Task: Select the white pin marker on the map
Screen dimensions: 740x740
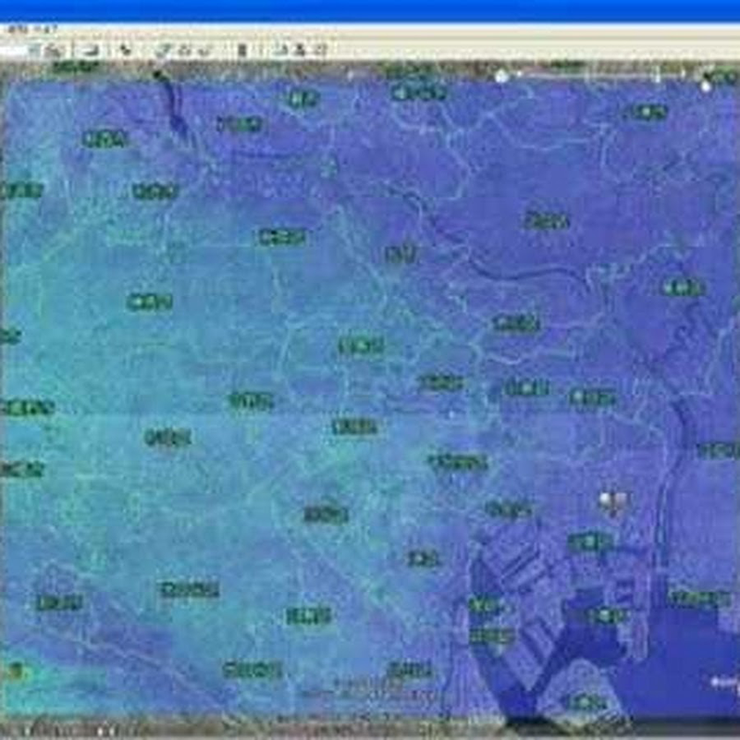Action: (x=612, y=501)
